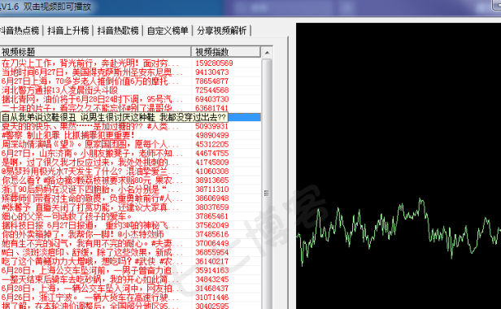
Task: Click the index value 38037659
Action: [x=212, y=207]
